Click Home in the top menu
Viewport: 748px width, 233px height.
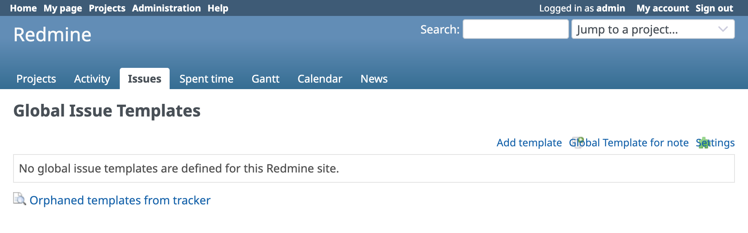[x=23, y=8]
